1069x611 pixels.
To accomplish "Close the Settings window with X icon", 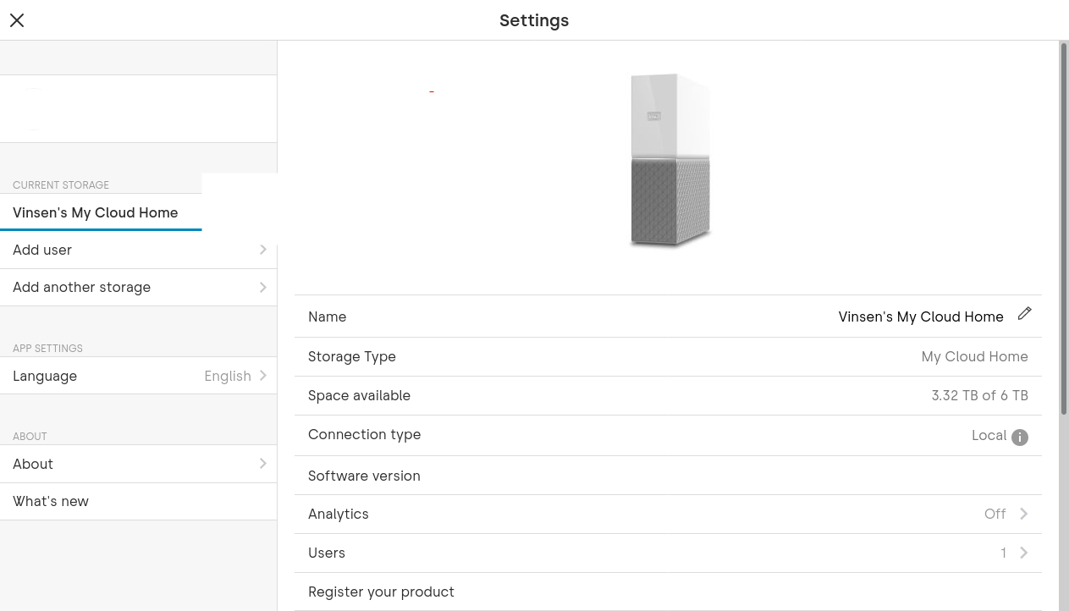I will pos(17,20).
